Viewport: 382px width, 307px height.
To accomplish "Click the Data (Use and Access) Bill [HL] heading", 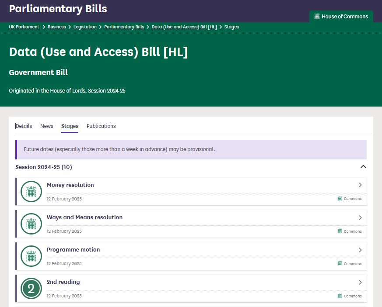I will [x=98, y=52].
